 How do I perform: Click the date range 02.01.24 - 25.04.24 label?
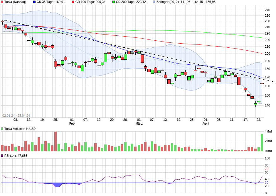pos(16,116)
